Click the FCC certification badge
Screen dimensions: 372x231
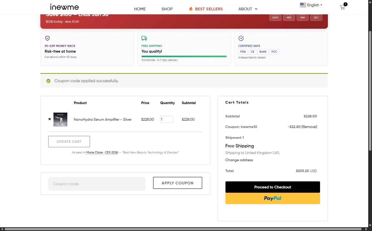coord(274,52)
